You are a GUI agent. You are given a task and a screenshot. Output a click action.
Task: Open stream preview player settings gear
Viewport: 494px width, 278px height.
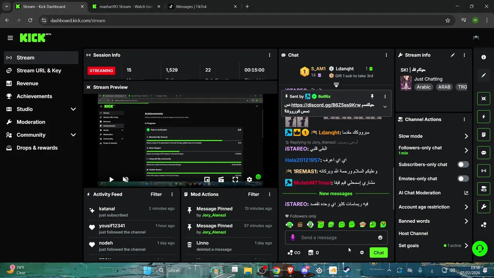point(249,180)
